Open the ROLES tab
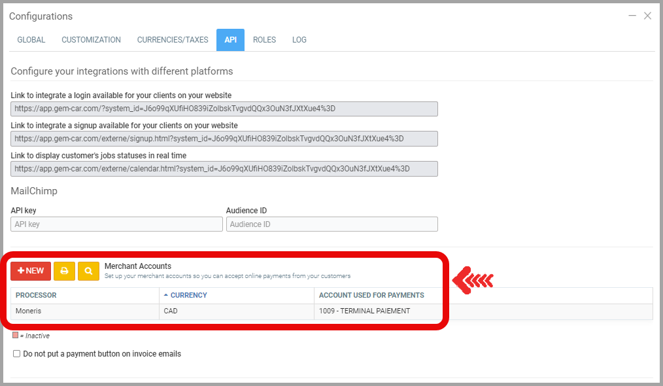The height and width of the screenshot is (386, 663). (x=264, y=40)
